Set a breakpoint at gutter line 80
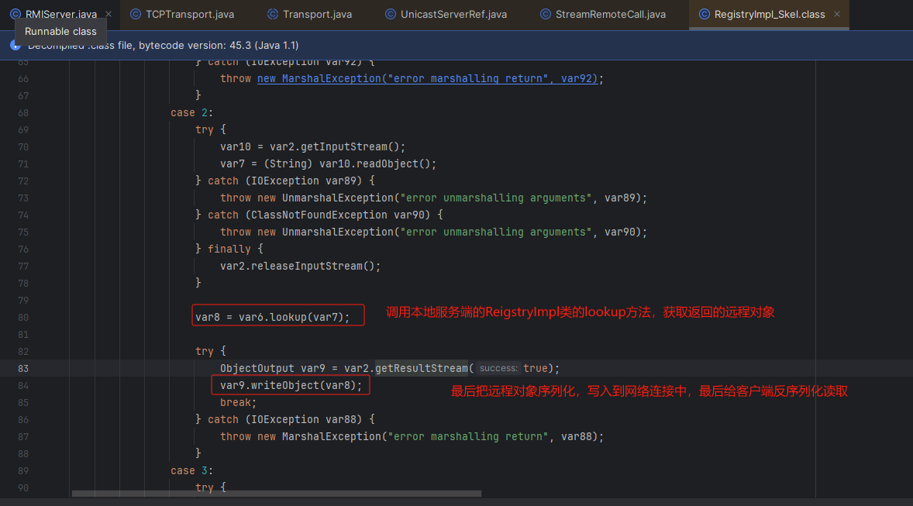913x506 pixels. pyautogui.click(x=22, y=317)
